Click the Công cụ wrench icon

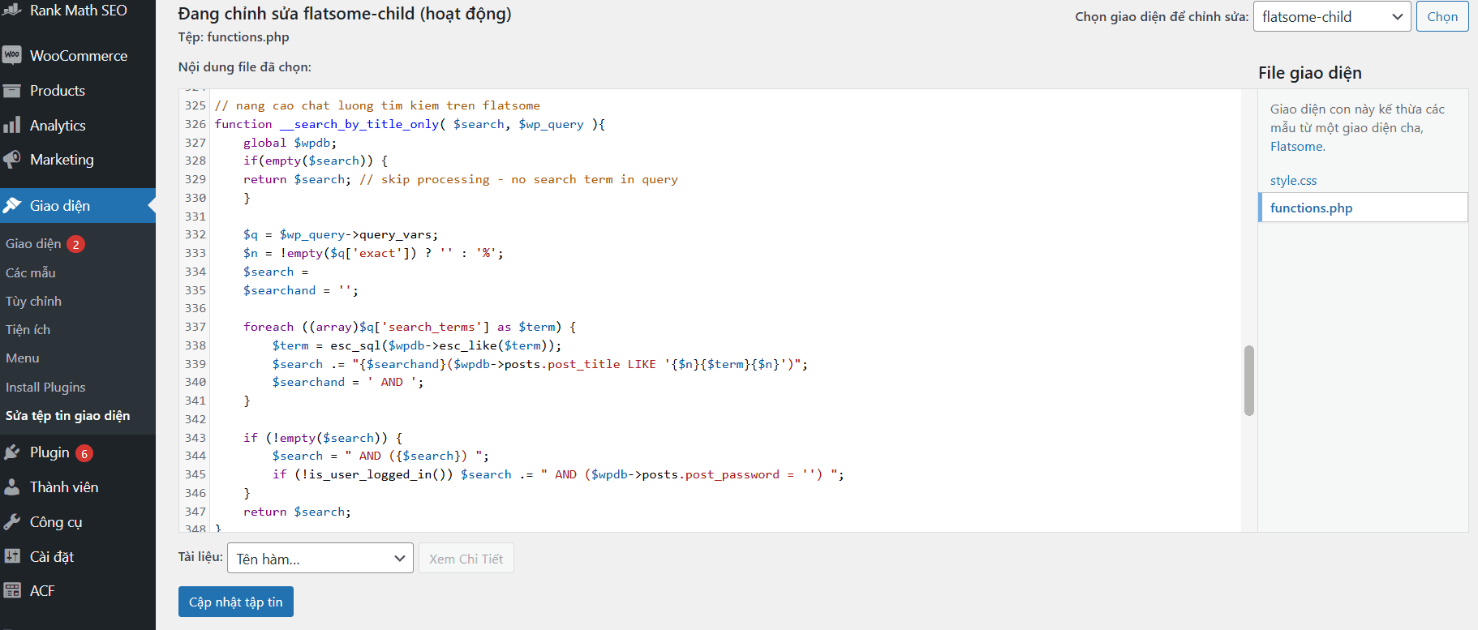click(12, 522)
